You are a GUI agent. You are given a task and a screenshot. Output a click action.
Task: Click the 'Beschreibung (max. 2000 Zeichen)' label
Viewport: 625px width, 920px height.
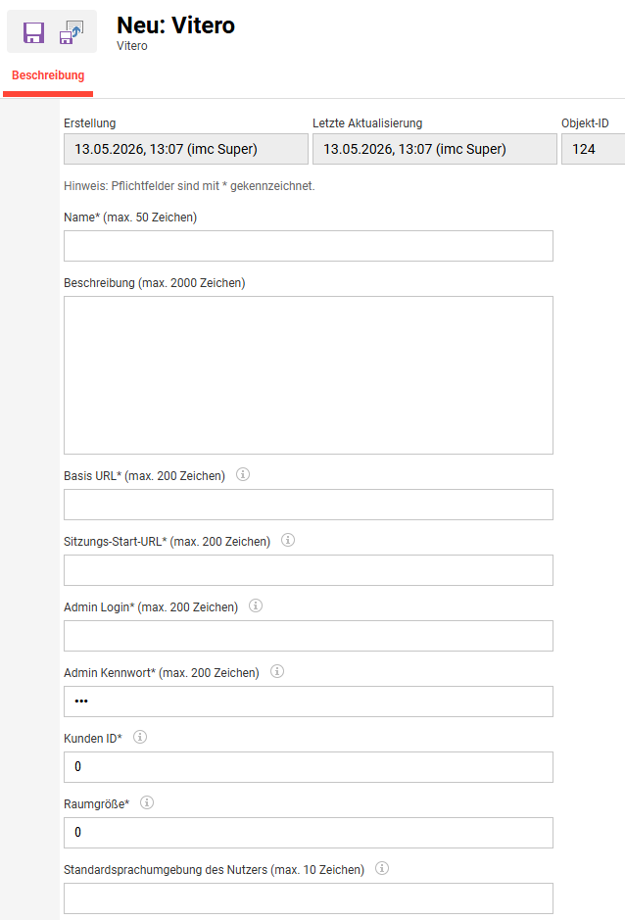(155, 283)
